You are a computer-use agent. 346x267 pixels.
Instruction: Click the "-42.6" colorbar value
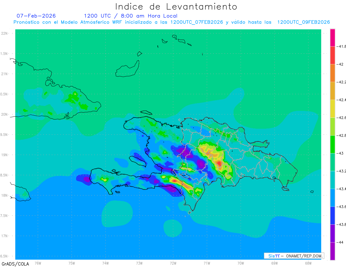click(x=341, y=118)
